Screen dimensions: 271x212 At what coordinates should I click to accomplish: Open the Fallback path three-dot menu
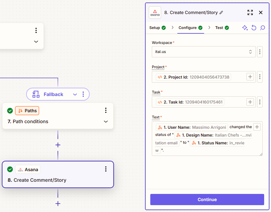coord(83,94)
